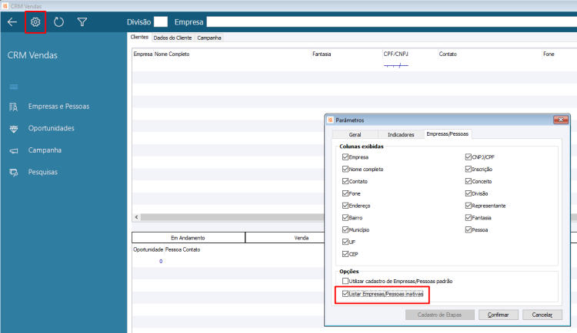Open settings gear icon

click(x=35, y=22)
